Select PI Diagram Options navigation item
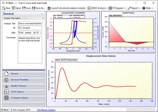 (24, 98)
